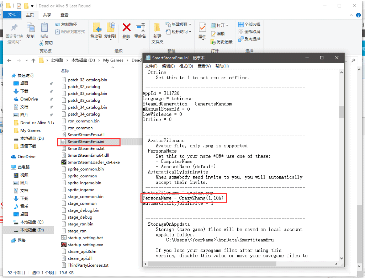
Task: Select OneDrive under Quick access
Action: [26, 99]
